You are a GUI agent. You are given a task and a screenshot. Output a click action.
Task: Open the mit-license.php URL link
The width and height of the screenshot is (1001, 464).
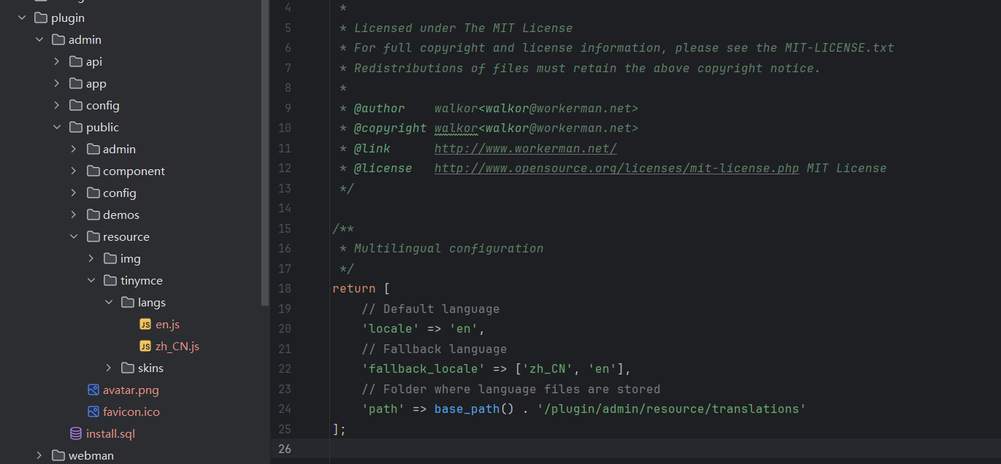point(616,168)
